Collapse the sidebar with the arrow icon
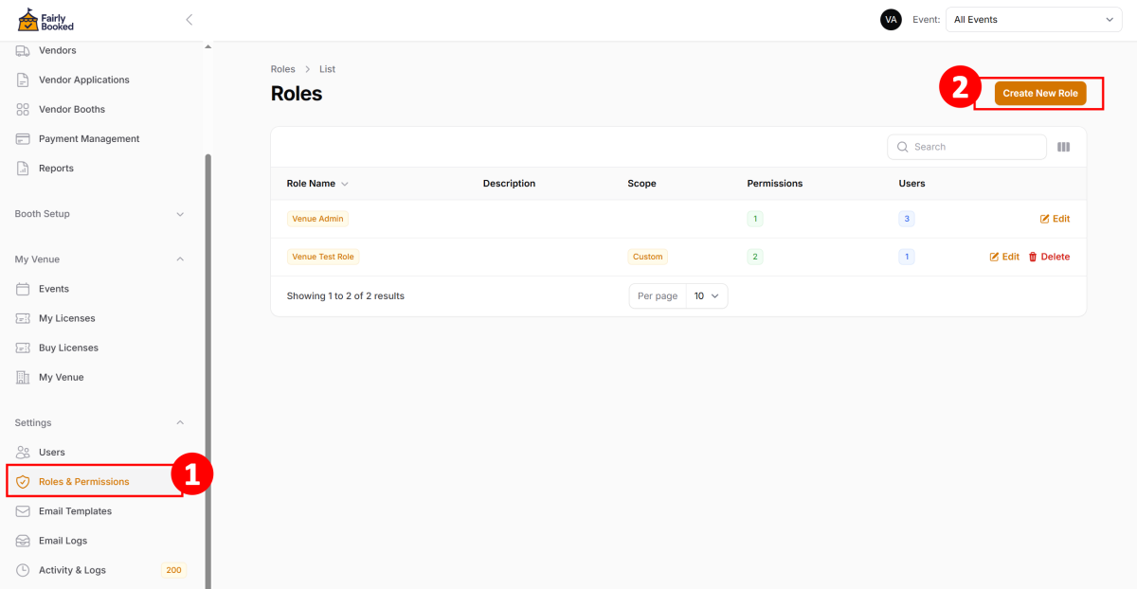 tap(189, 20)
